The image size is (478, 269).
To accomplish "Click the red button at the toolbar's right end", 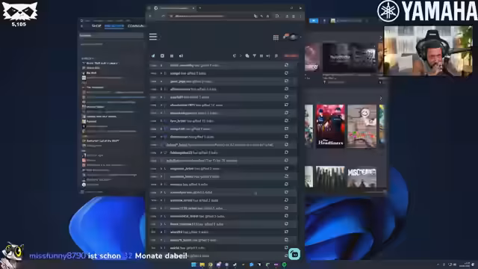I will (291, 56).
